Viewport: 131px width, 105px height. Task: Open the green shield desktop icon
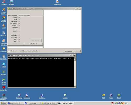pos(65,96)
